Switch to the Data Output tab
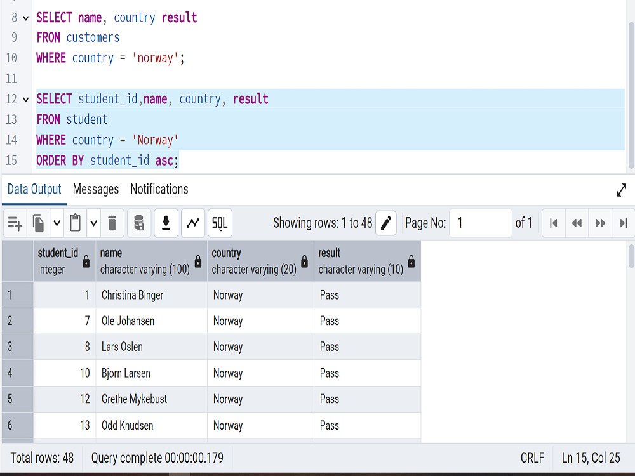Viewport: 635px width, 476px height. coord(34,189)
